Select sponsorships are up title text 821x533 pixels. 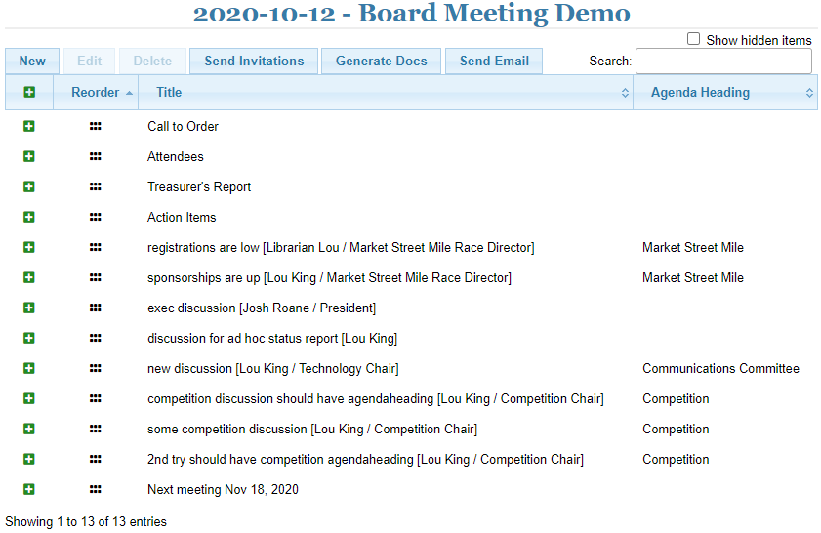(329, 277)
